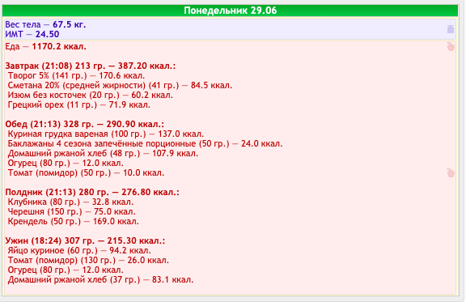Click the apple icon beside Еда total
466x302 pixels.
click(x=451, y=47)
